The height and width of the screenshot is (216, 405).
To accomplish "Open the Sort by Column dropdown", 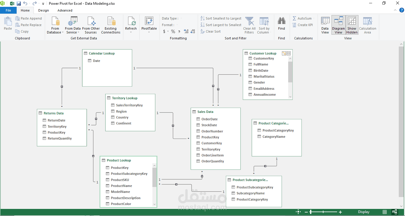I will [x=264, y=25].
